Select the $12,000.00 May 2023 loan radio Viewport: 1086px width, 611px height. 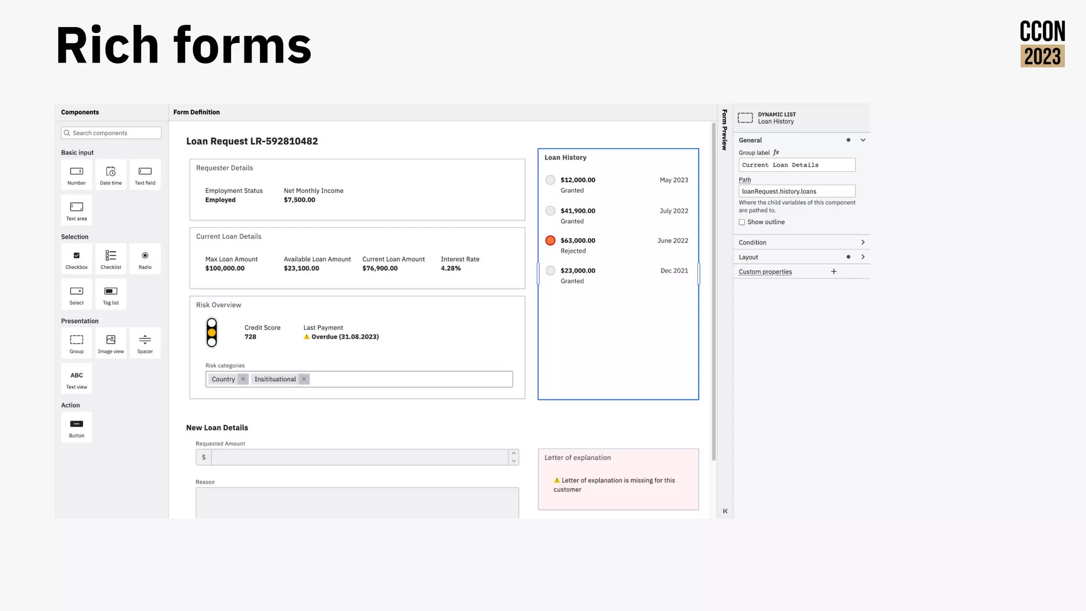point(550,180)
